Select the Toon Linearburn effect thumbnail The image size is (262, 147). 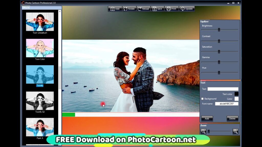point(40,22)
